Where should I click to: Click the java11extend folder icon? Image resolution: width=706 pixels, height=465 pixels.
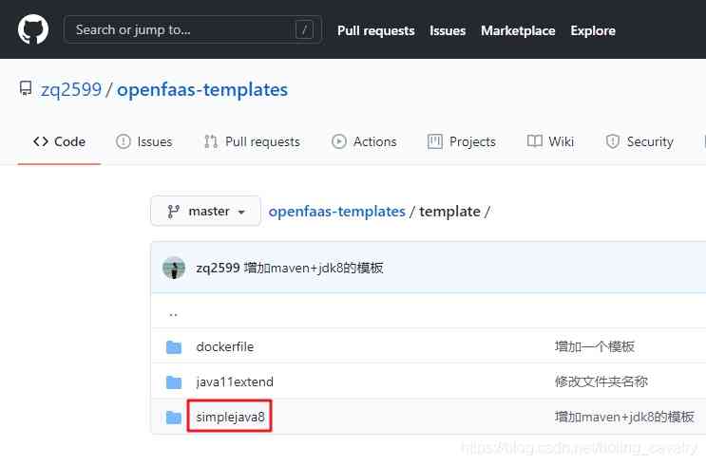click(x=174, y=382)
